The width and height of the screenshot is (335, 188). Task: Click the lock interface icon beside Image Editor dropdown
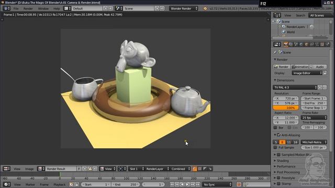tap(325, 73)
